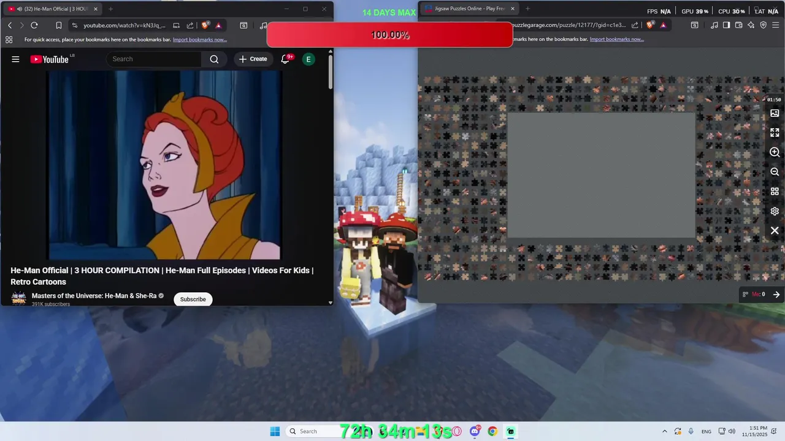Show the puzzle preview image

tap(775, 113)
